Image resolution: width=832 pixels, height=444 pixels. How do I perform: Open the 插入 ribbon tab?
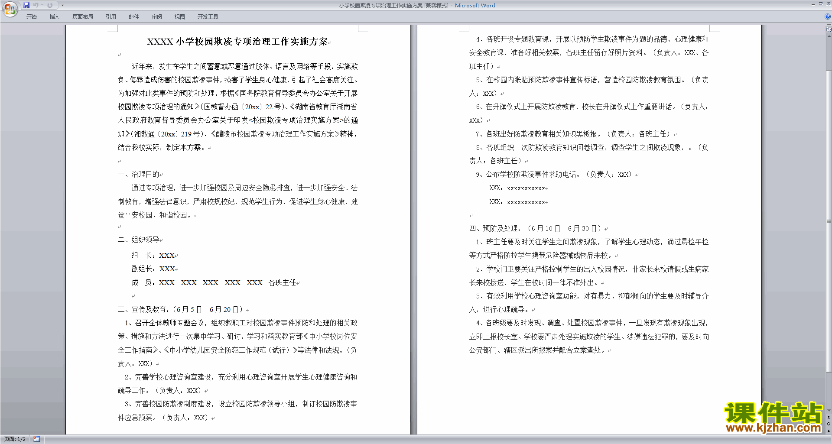coord(54,16)
